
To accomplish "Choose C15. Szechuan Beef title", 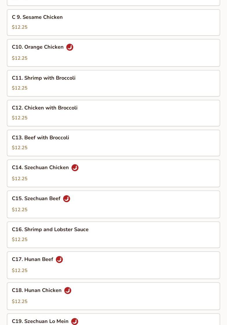I will (x=36, y=198).
